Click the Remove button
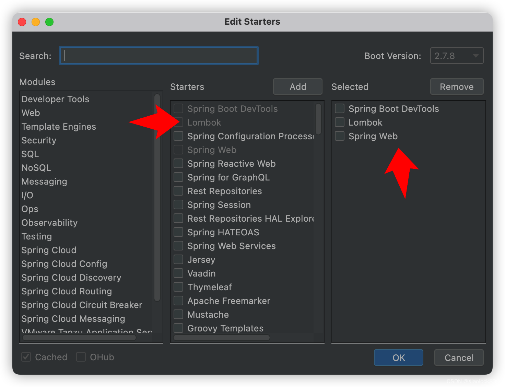Viewport: 505px width, 387px height. tap(457, 86)
